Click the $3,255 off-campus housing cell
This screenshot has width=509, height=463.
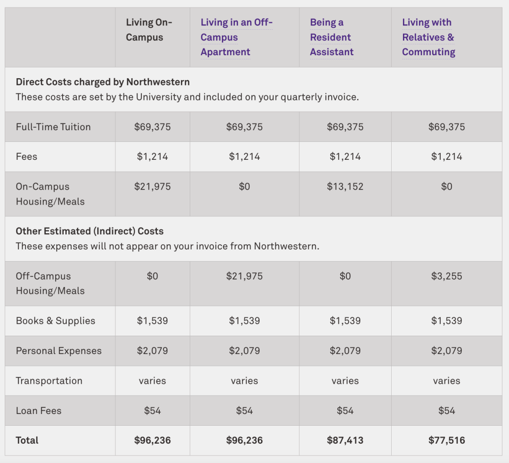point(446,276)
